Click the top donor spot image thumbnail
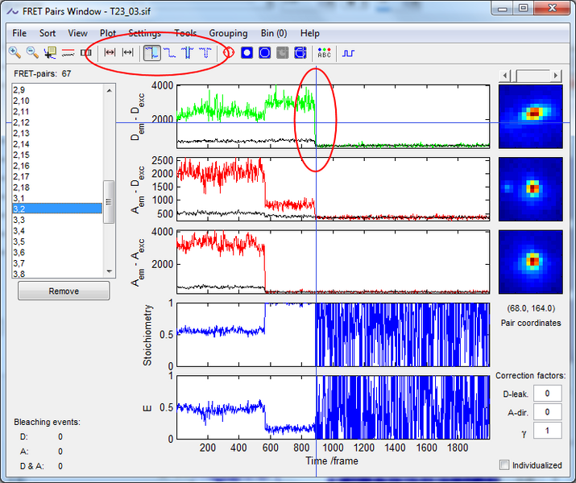Image resolution: width=576 pixels, height=483 pixels. click(532, 115)
